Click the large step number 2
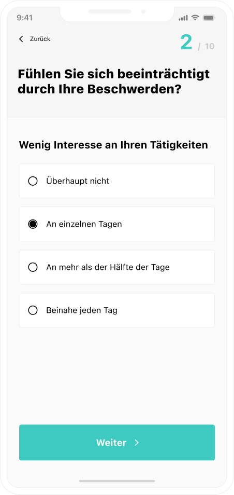 point(186,43)
